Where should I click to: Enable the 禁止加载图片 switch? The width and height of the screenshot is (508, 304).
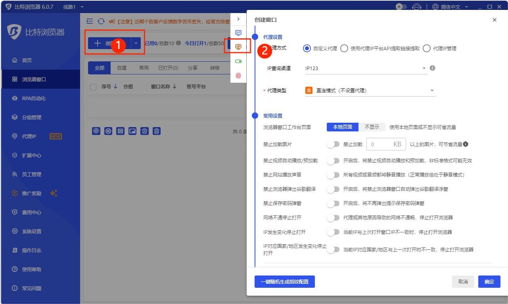tap(333, 144)
